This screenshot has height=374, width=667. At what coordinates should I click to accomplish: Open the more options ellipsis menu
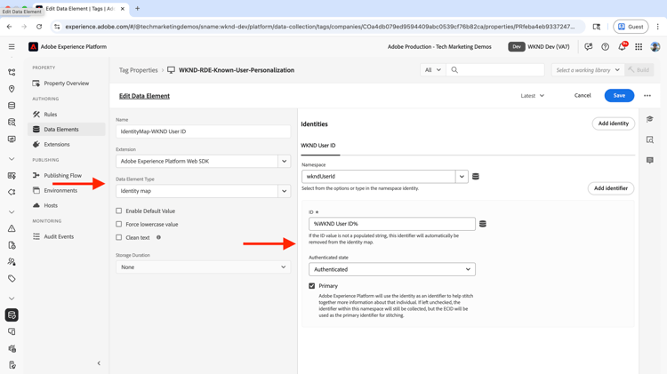pos(647,96)
